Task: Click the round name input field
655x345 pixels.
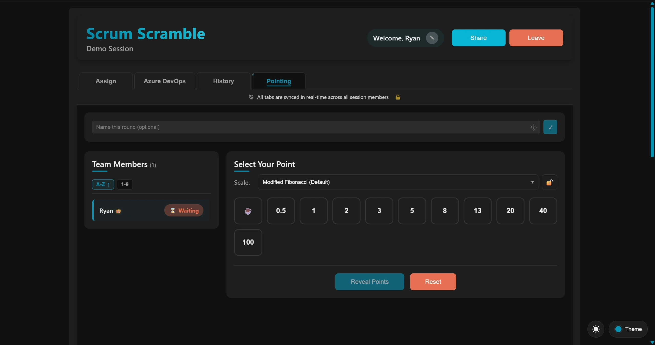Action: click(281, 127)
